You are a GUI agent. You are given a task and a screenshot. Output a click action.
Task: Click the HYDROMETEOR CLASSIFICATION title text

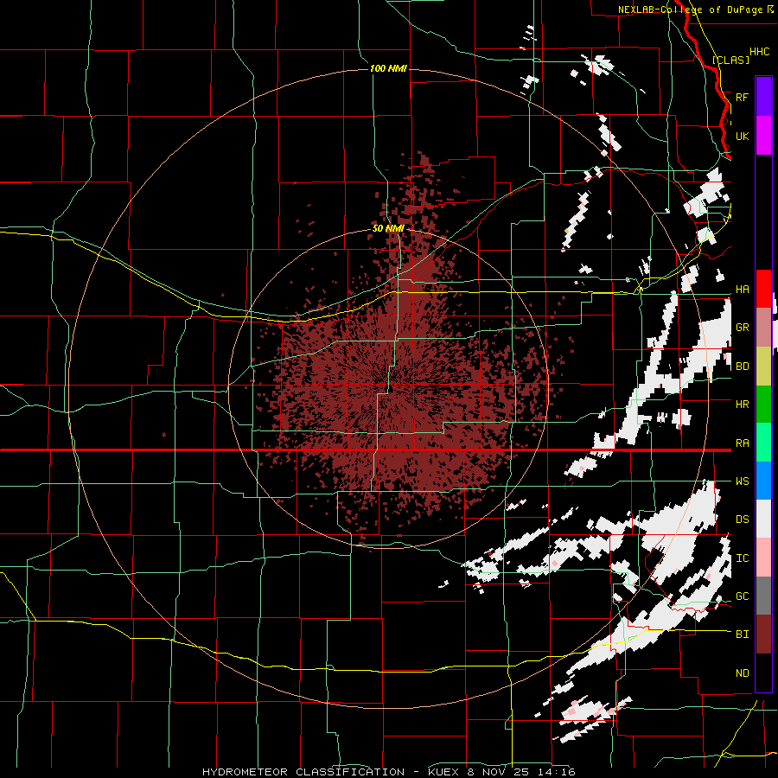pyautogui.click(x=303, y=772)
